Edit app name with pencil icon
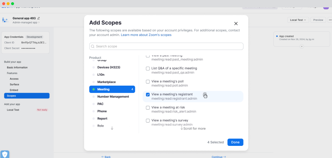 38,18
